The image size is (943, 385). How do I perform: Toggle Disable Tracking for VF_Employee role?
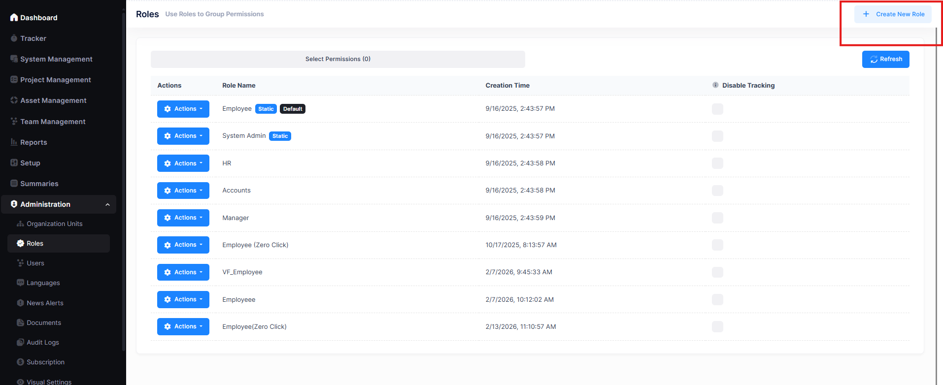click(x=717, y=272)
